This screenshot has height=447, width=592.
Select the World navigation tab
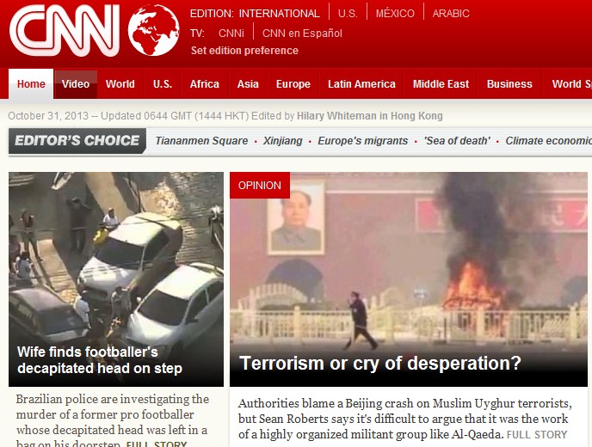click(x=120, y=83)
